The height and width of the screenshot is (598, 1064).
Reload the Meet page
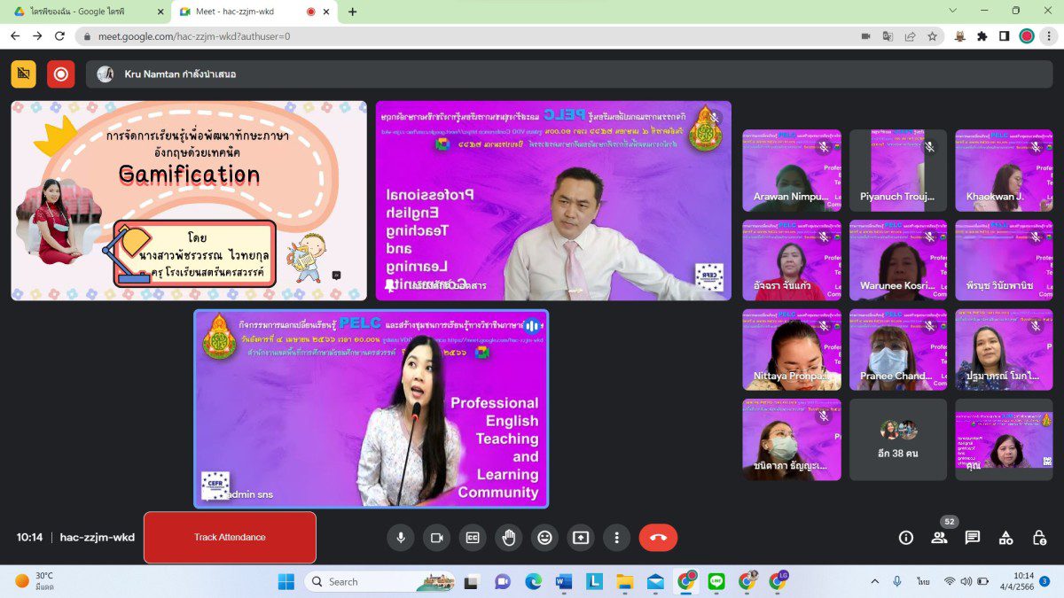coord(59,36)
